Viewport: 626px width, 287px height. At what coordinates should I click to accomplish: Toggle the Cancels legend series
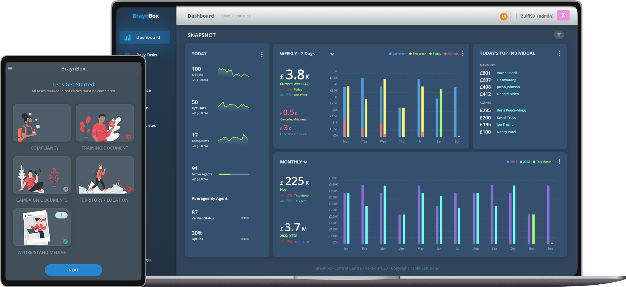pos(451,54)
